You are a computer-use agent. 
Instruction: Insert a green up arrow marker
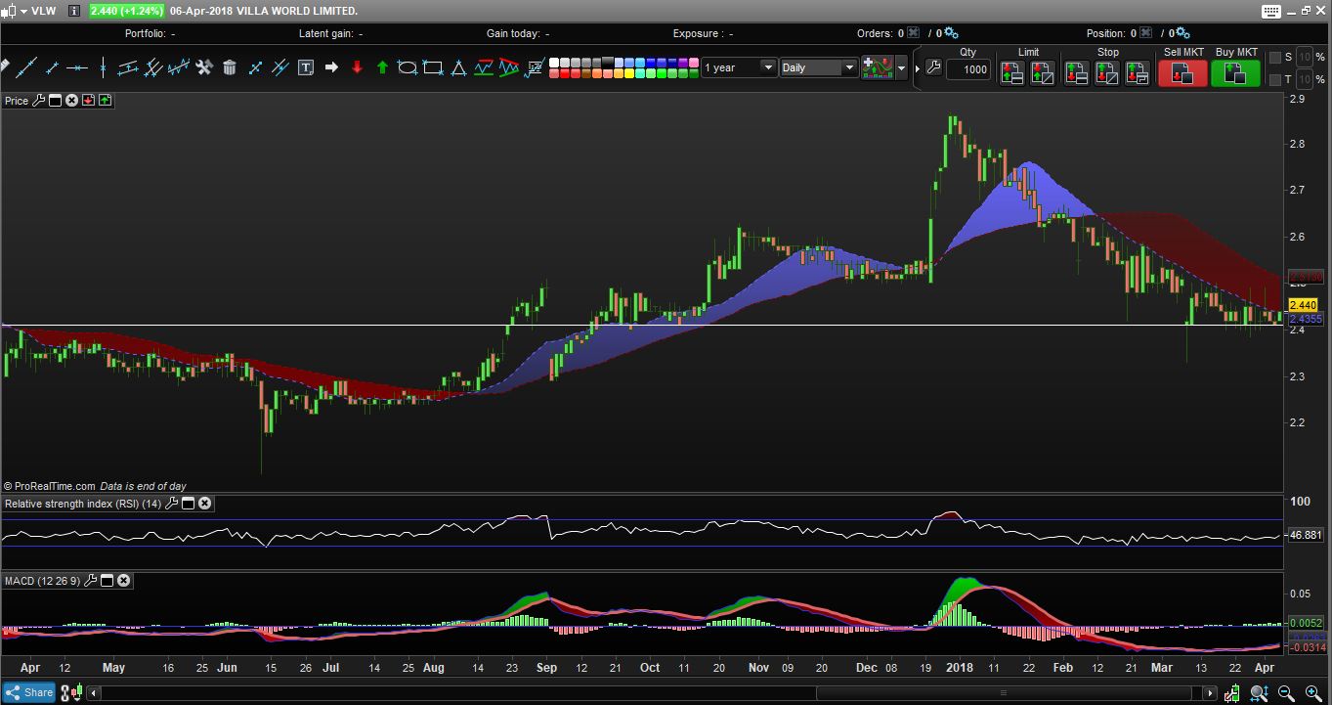click(x=382, y=67)
